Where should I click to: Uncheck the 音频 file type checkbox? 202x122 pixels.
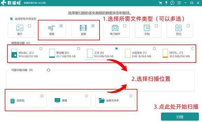(x=61, y=26)
